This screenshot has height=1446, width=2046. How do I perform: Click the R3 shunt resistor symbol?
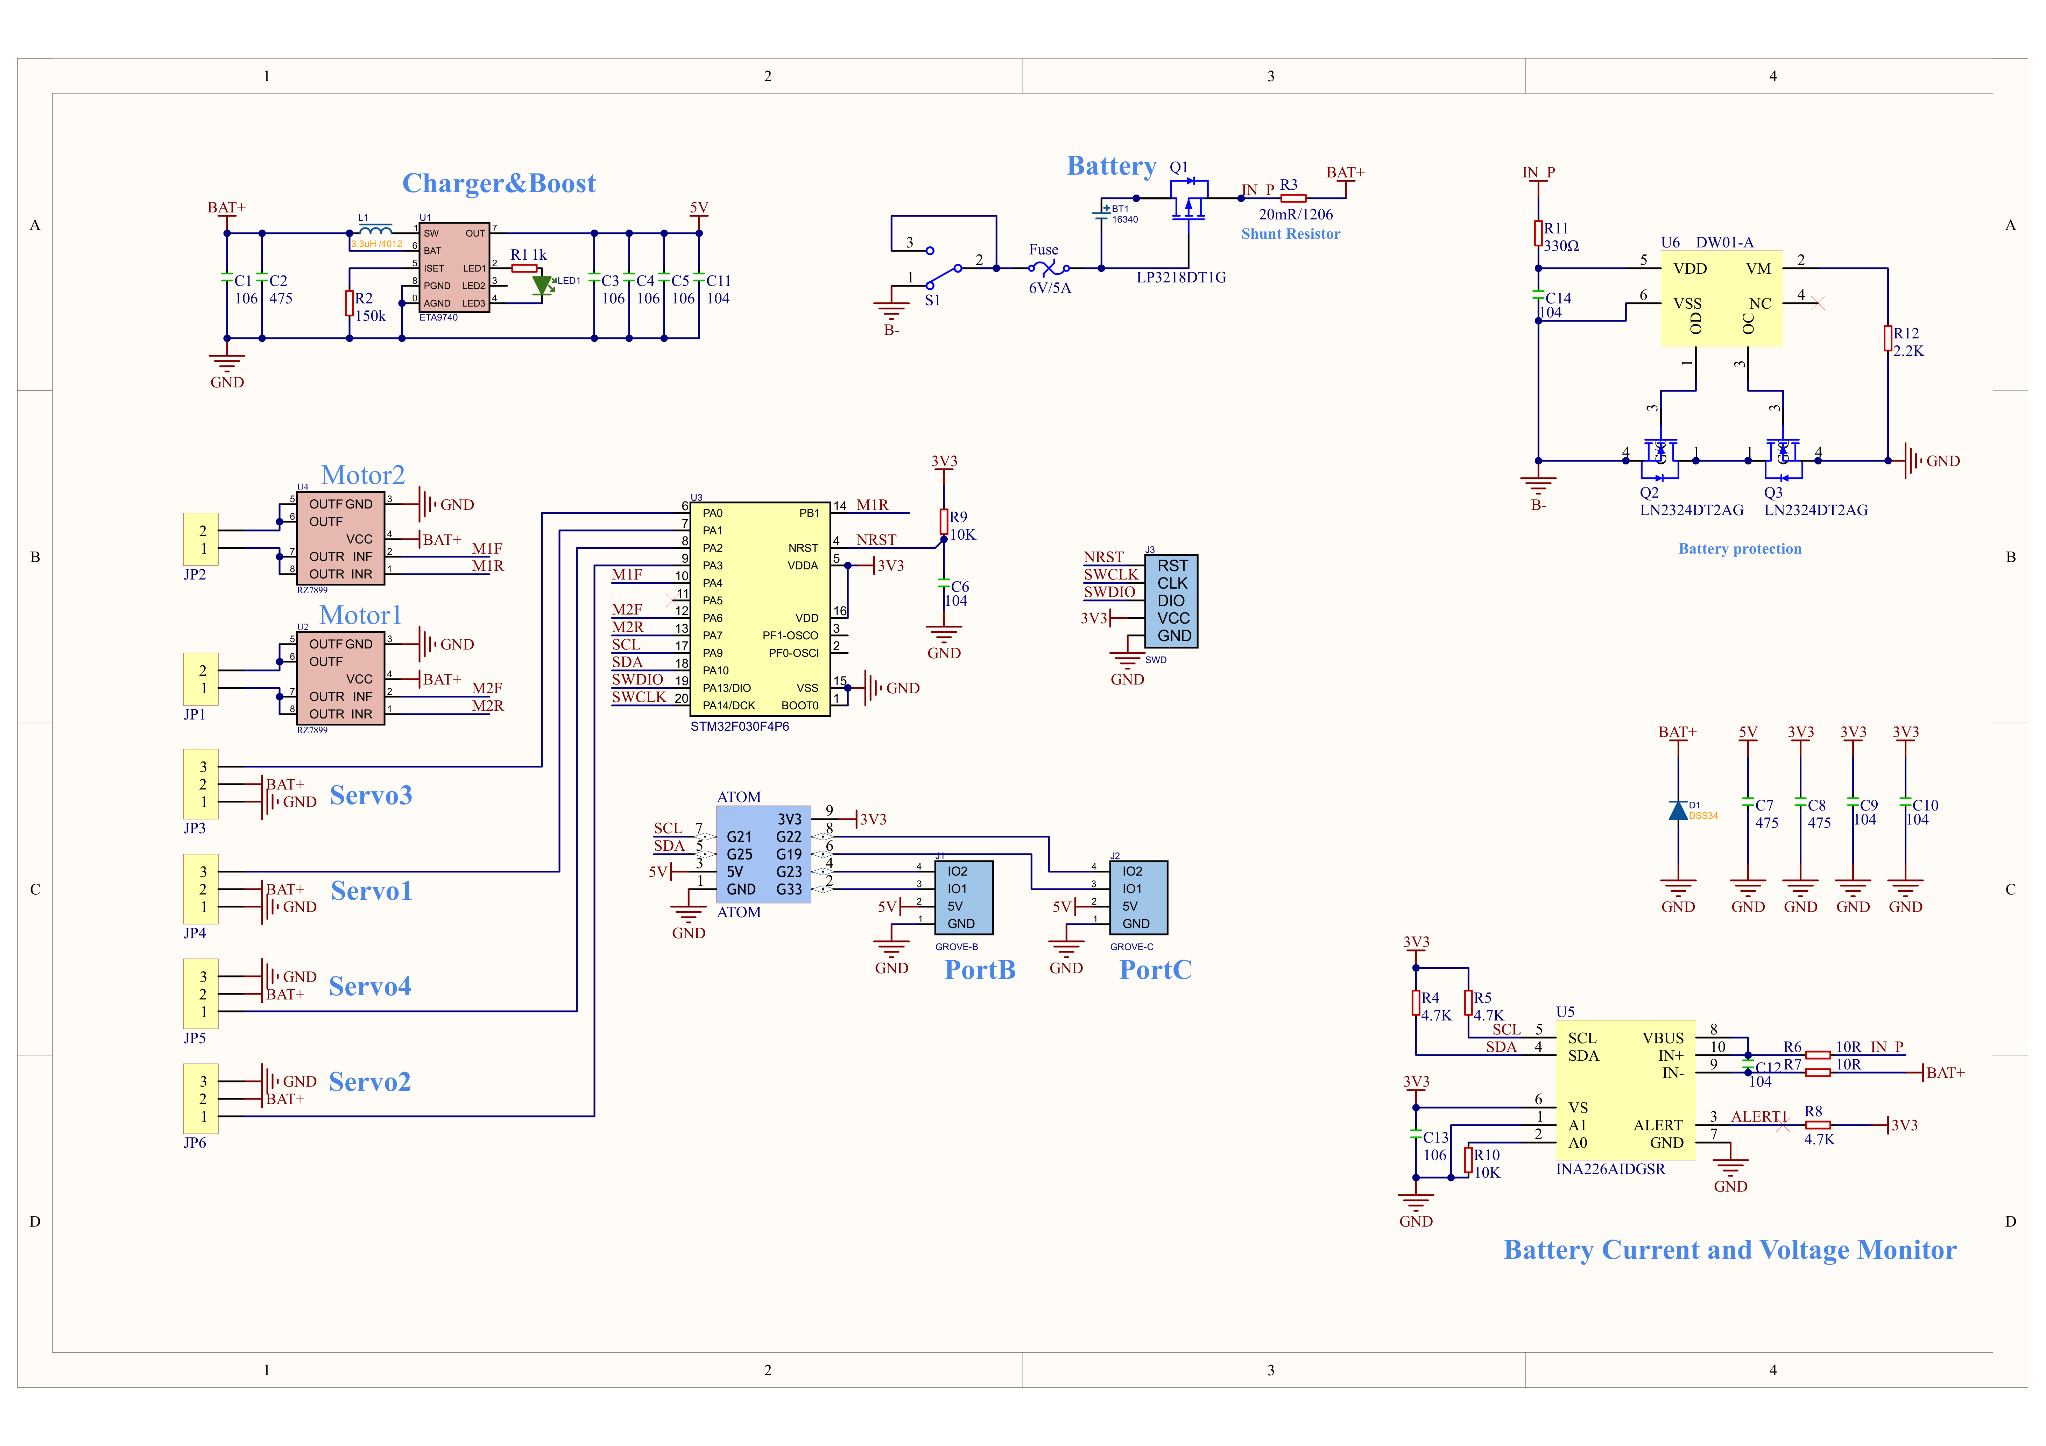click(1293, 198)
